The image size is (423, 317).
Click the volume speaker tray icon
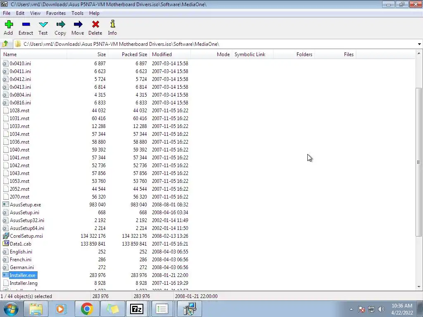tap(381, 309)
